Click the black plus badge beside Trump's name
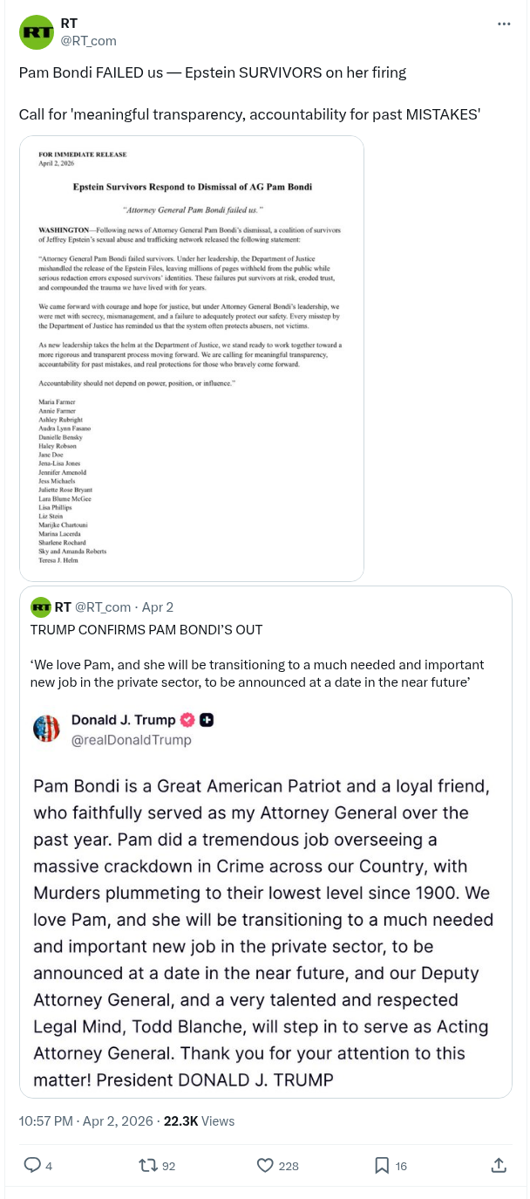Viewport: 530px width, 1199px height. pos(207,720)
